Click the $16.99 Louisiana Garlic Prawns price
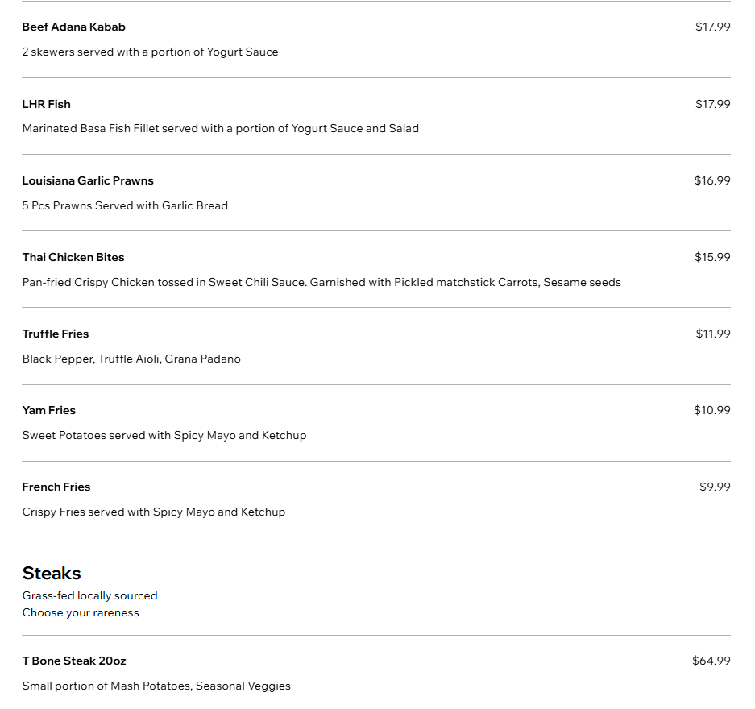The height and width of the screenshot is (709, 755). pyautogui.click(x=712, y=180)
